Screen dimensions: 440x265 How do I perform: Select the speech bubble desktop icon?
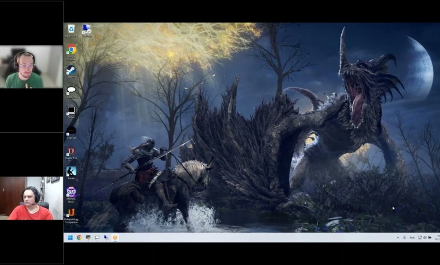tap(71, 90)
